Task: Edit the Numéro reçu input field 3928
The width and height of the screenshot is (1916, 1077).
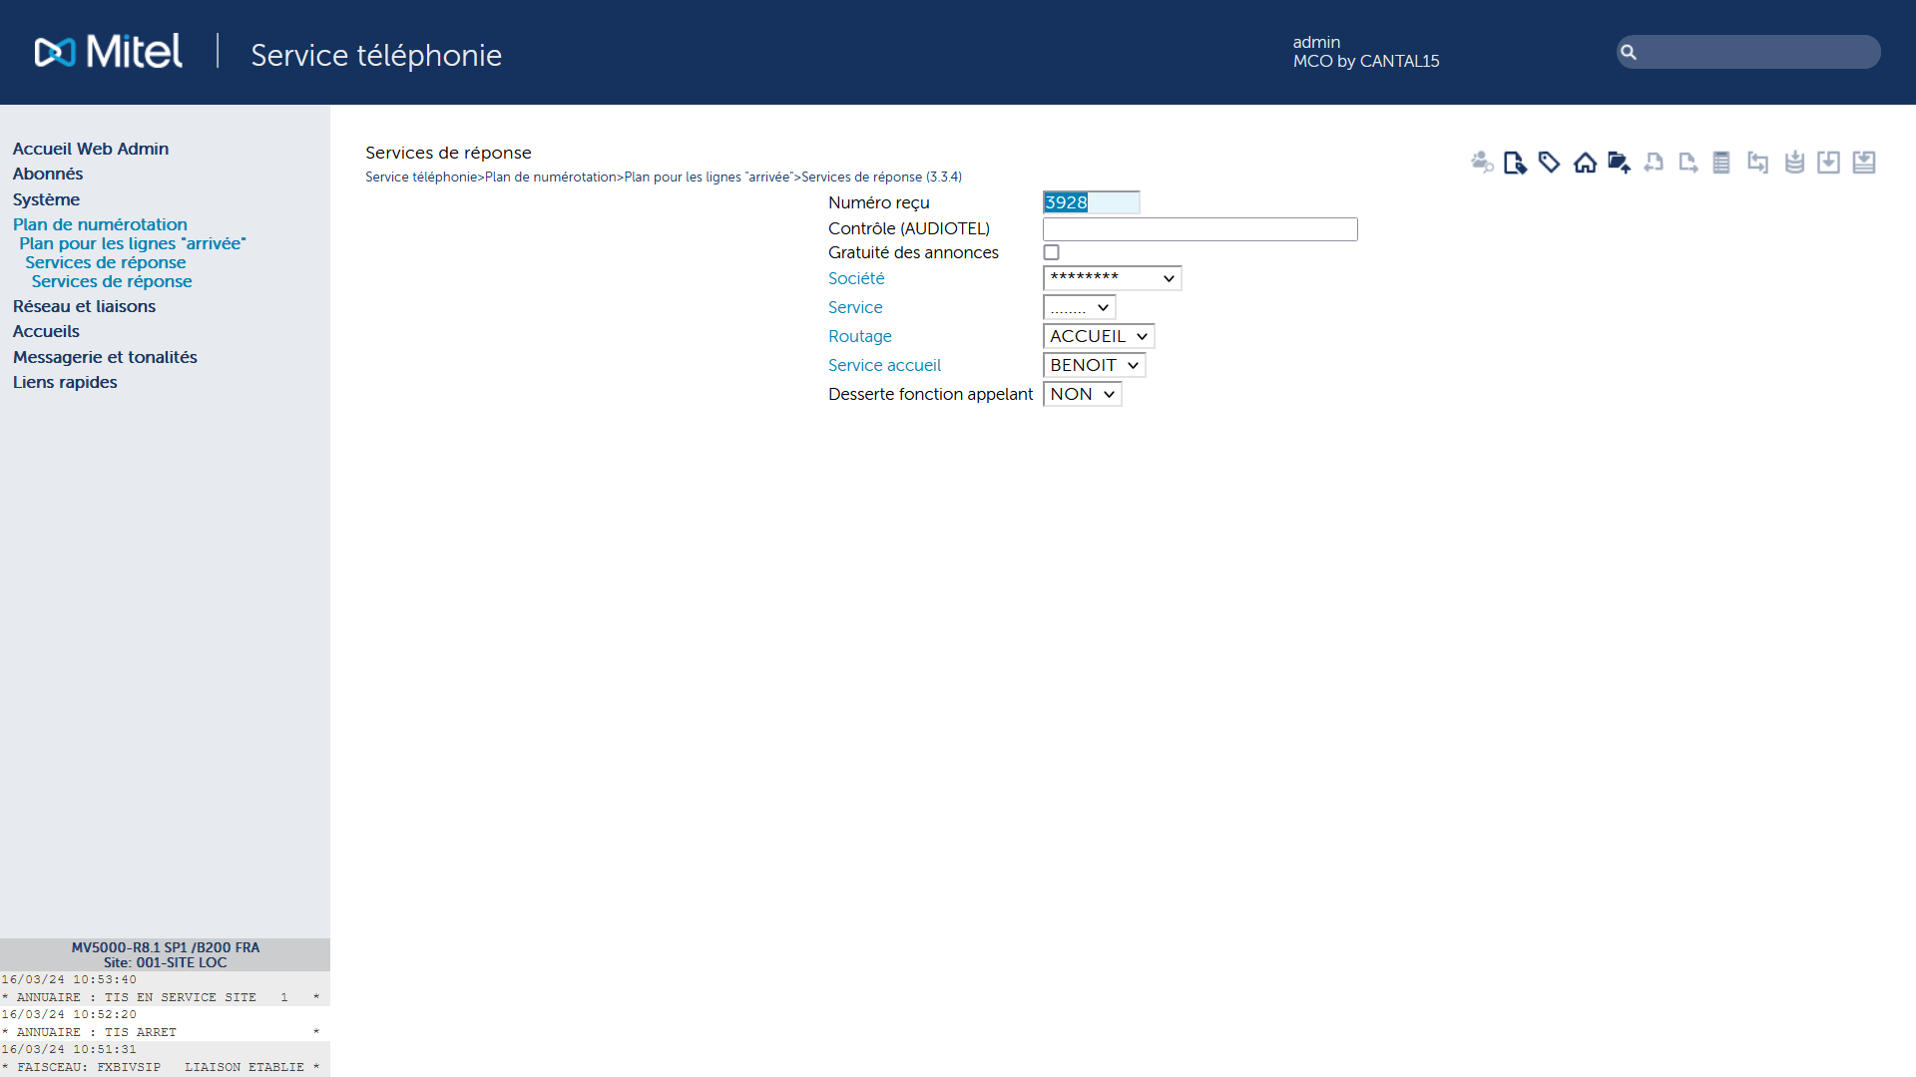Action: click(x=1090, y=201)
